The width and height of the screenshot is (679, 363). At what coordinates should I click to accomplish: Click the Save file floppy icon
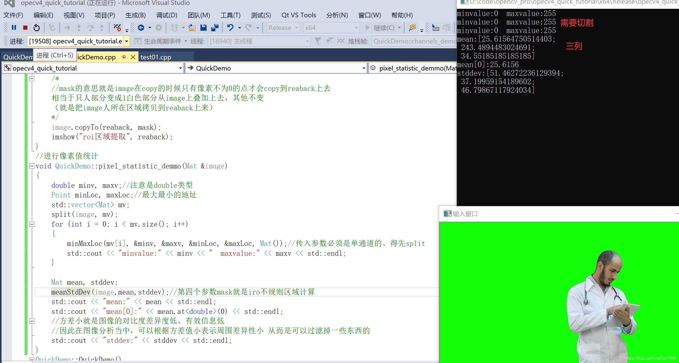coord(203,28)
